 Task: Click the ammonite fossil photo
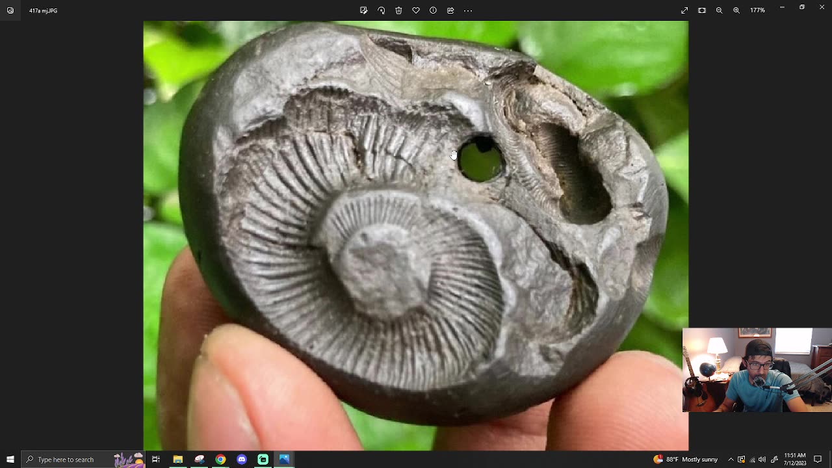(416, 235)
